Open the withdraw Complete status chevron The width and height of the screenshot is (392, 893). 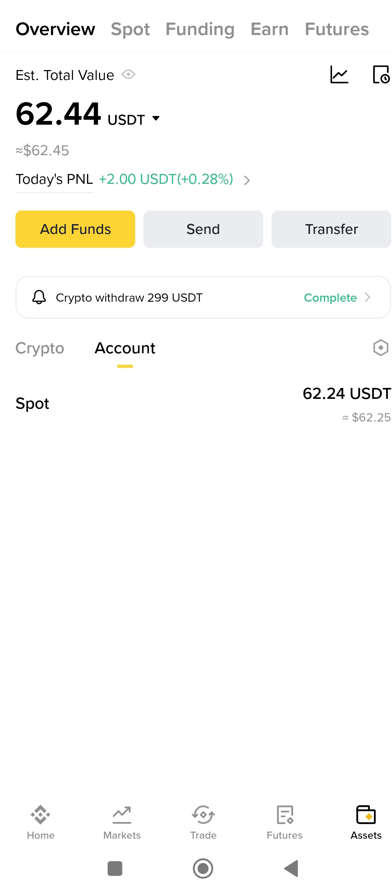368,298
